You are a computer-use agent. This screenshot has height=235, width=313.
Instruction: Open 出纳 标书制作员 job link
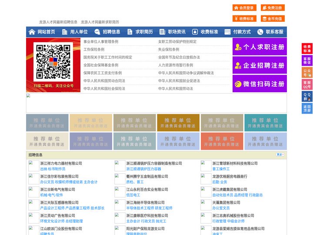click(x=53, y=169)
